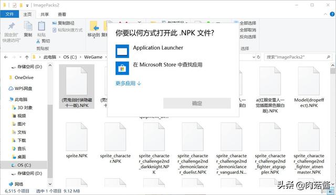
Task: Select sprite_character_challenge2nd_demoniclancer_duelist.NPK file
Action: [x=193, y=148]
